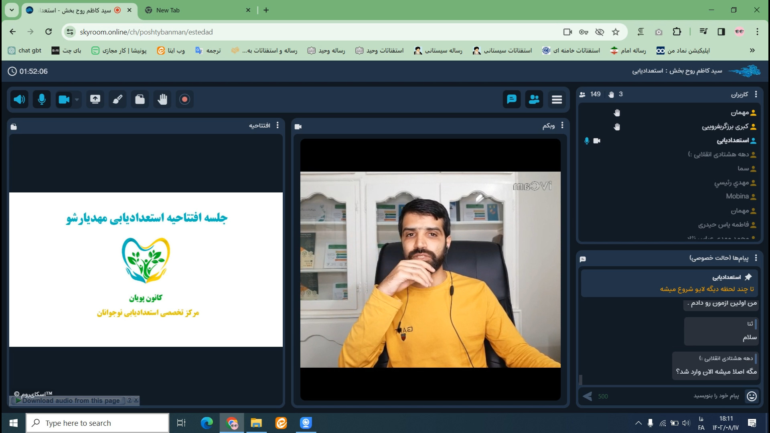Image resolution: width=770 pixels, height=433 pixels.
Task: Toggle the microphone indicator next to استعدادیابی
Action: 586,141
